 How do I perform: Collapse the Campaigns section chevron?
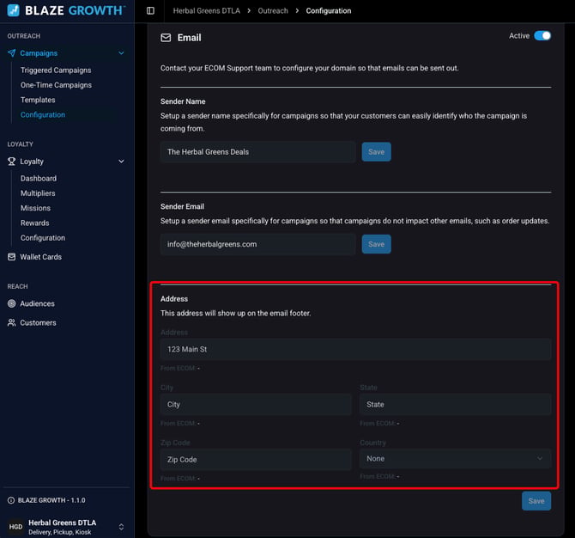coord(121,53)
